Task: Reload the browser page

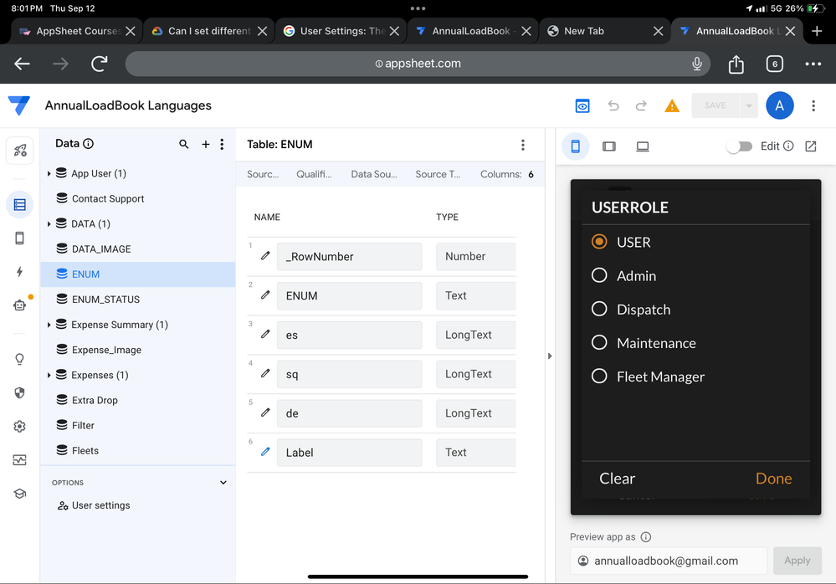Action: pos(100,64)
